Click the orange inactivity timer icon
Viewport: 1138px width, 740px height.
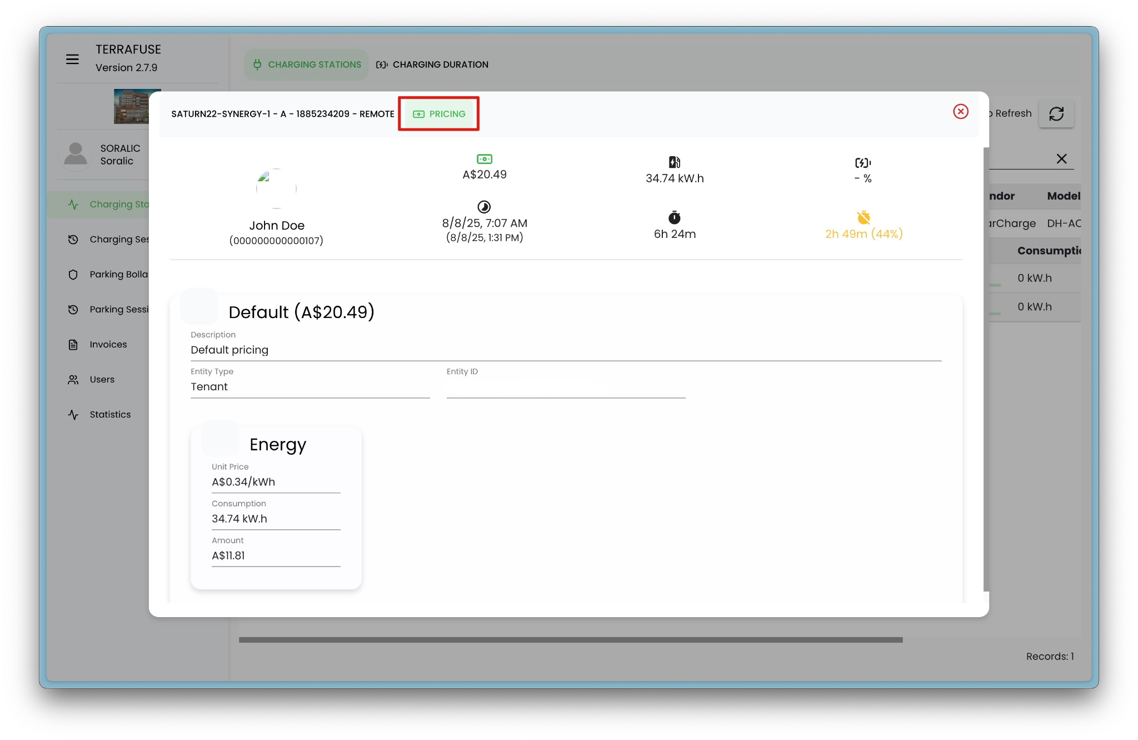coord(863,217)
